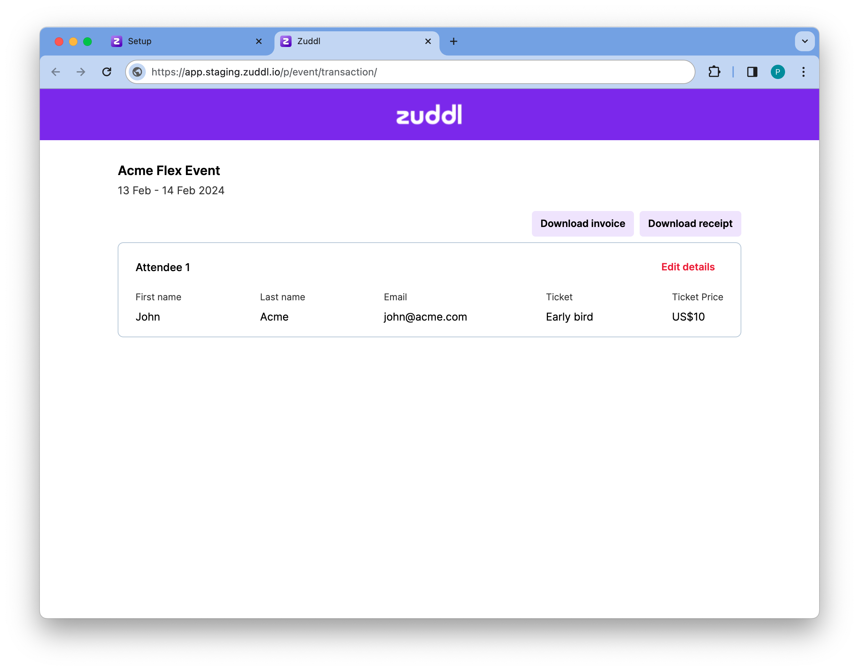Close the Setup tab

pyautogui.click(x=259, y=41)
